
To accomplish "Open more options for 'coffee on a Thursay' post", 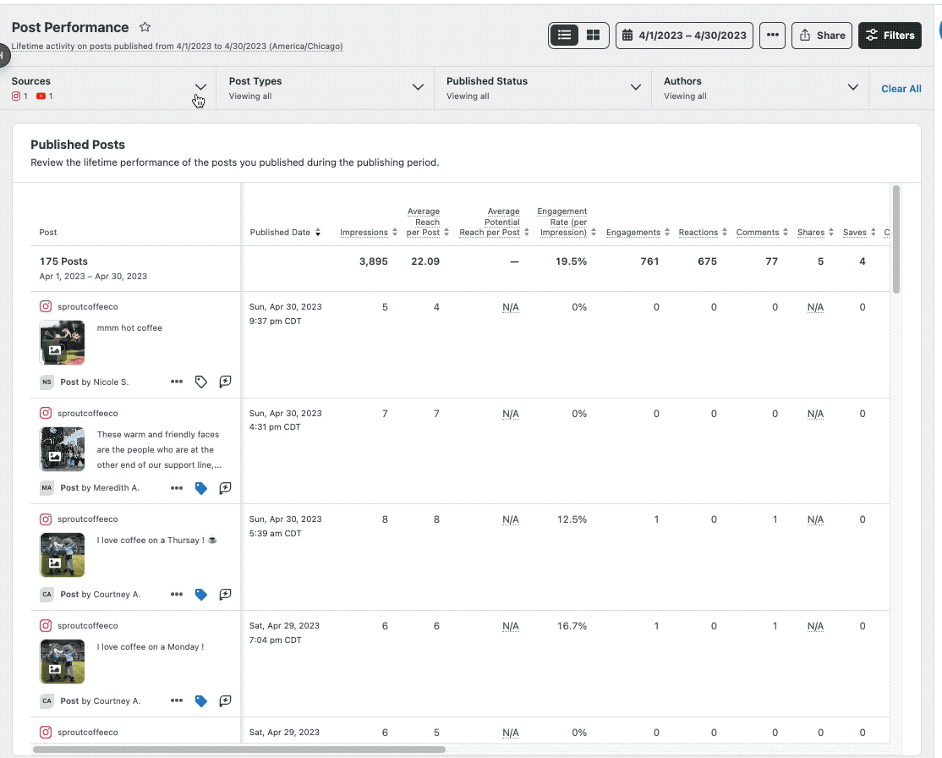I will [176, 595].
